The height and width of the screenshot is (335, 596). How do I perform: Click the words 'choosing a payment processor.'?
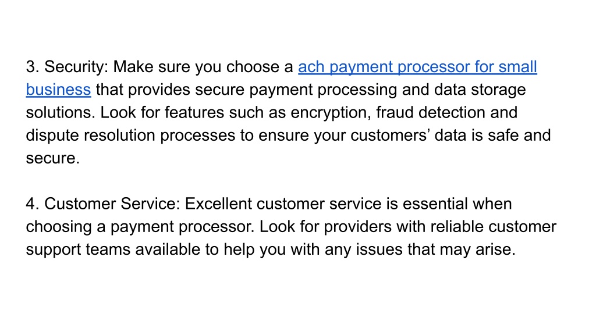140,227
